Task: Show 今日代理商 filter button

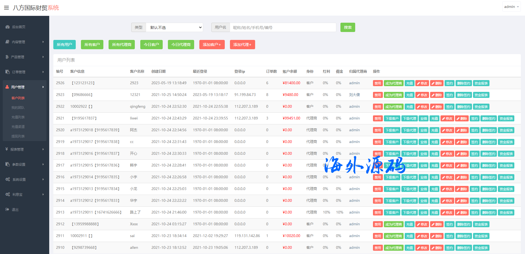Action: pos(181,45)
